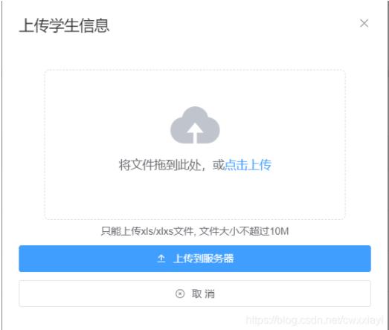Screen dimensions: 389x330
Task: Click the upload arrow icon in blue button
Action: click(x=161, y=259)
